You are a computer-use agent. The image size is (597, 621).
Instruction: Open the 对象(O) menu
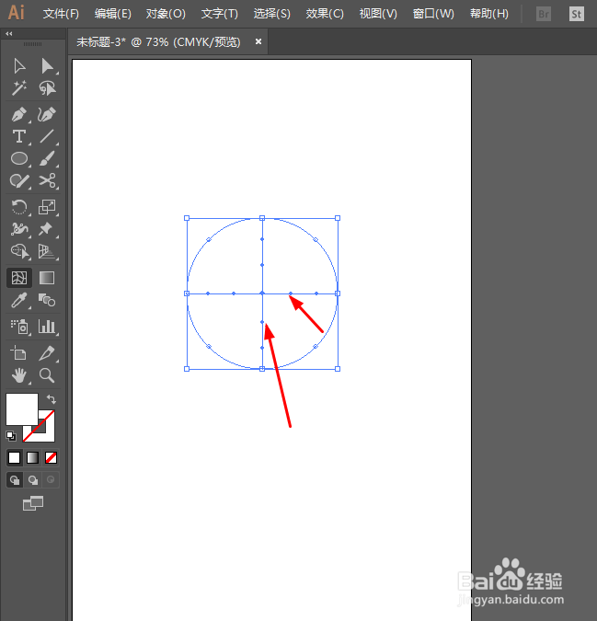(x=166, y=14)
